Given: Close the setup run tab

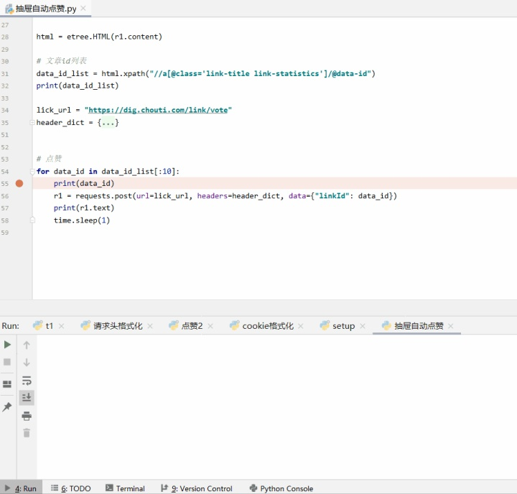Looking at the screenshot, I should (363, 326).
